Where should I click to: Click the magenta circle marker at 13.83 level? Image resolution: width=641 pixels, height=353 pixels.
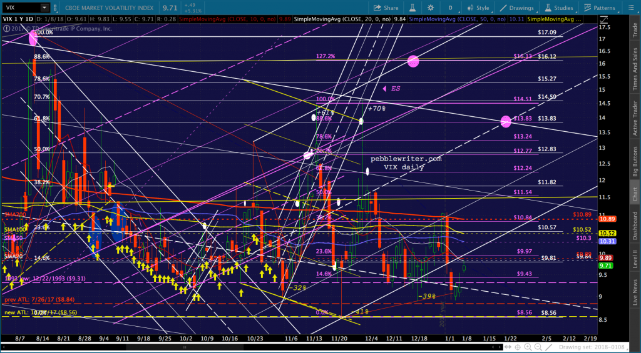point(506,121)
